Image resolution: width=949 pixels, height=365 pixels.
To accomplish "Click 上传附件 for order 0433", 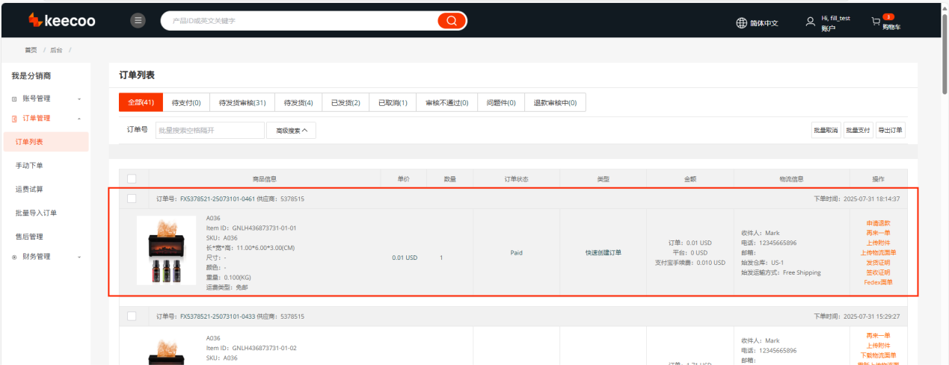I will (878, 346).
